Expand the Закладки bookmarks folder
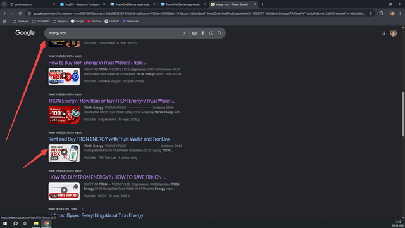 coord(20,21)
